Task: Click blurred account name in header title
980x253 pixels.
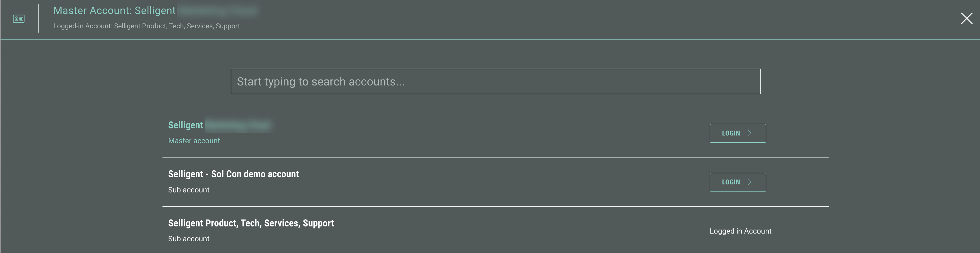Action: click(x=217, y=11)
